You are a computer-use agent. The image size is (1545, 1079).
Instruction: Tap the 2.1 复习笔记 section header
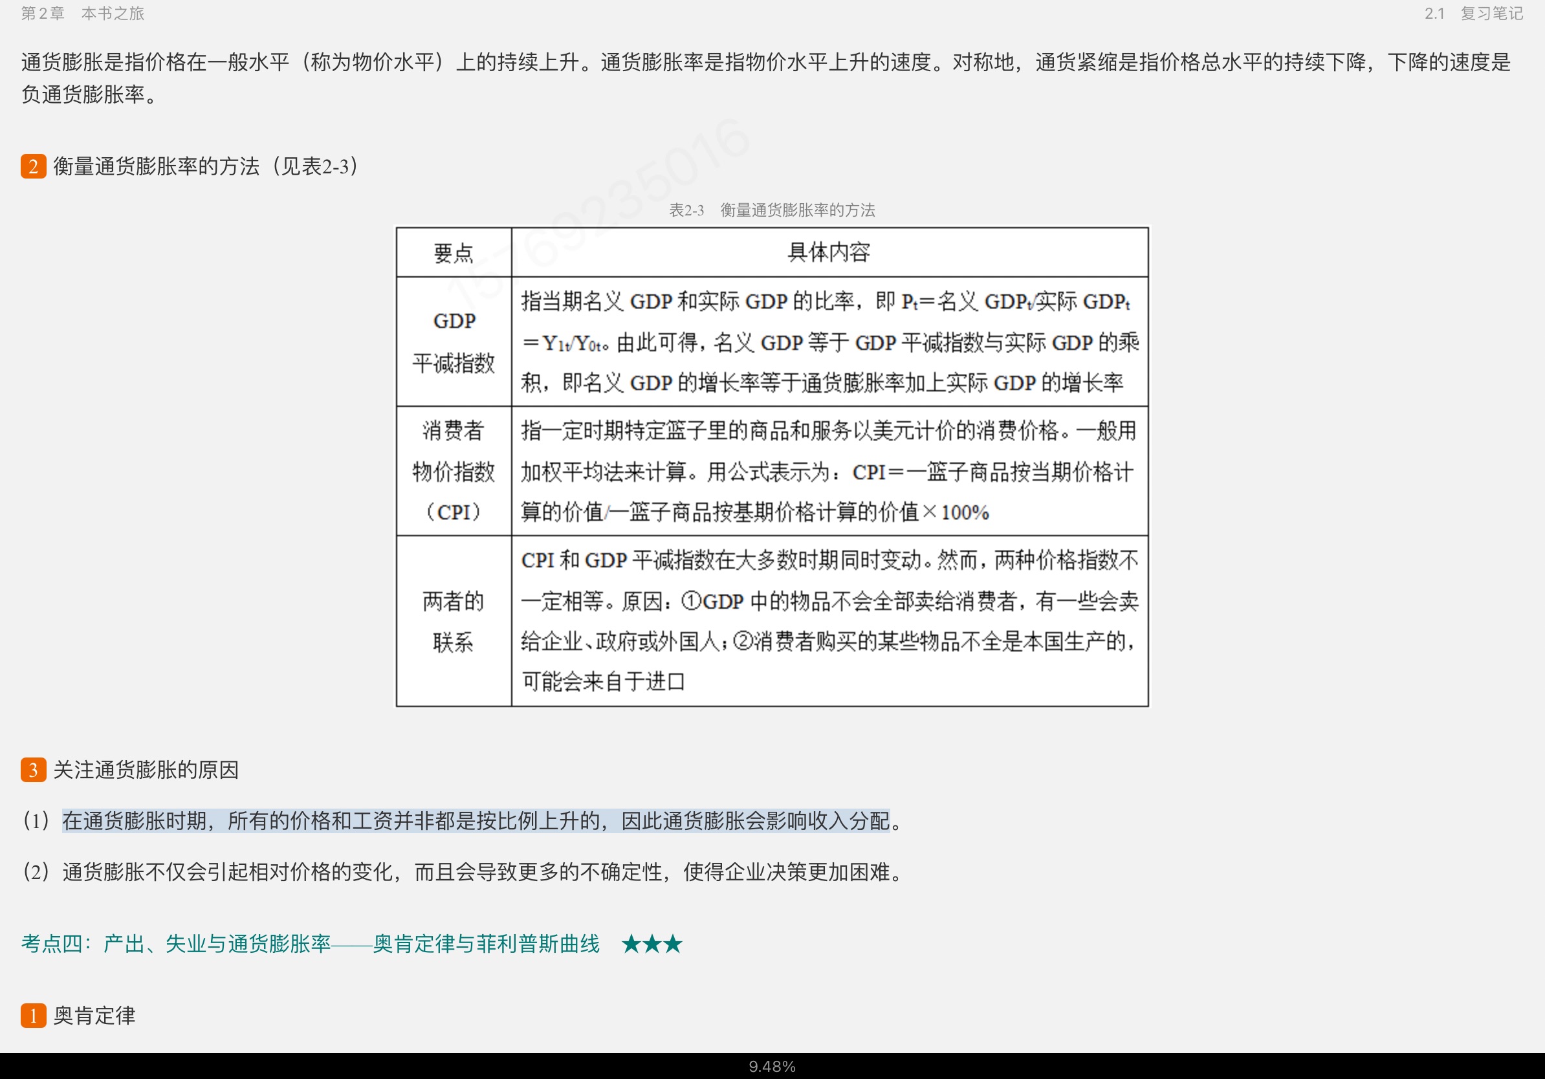(1473, 14)
